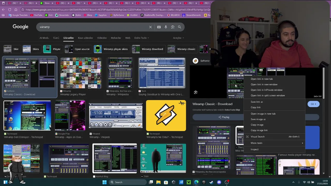
Task: Submit search with the magnifier icon
Action: coord(179,27)
